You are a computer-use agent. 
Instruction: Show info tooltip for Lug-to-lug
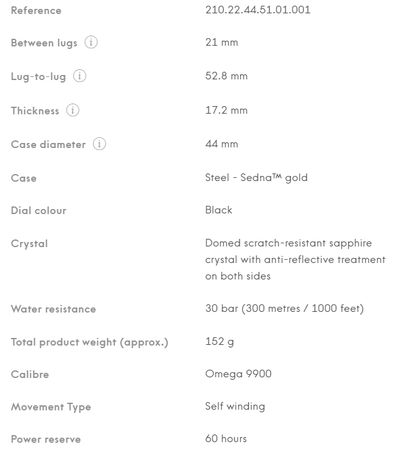(79, 76)
